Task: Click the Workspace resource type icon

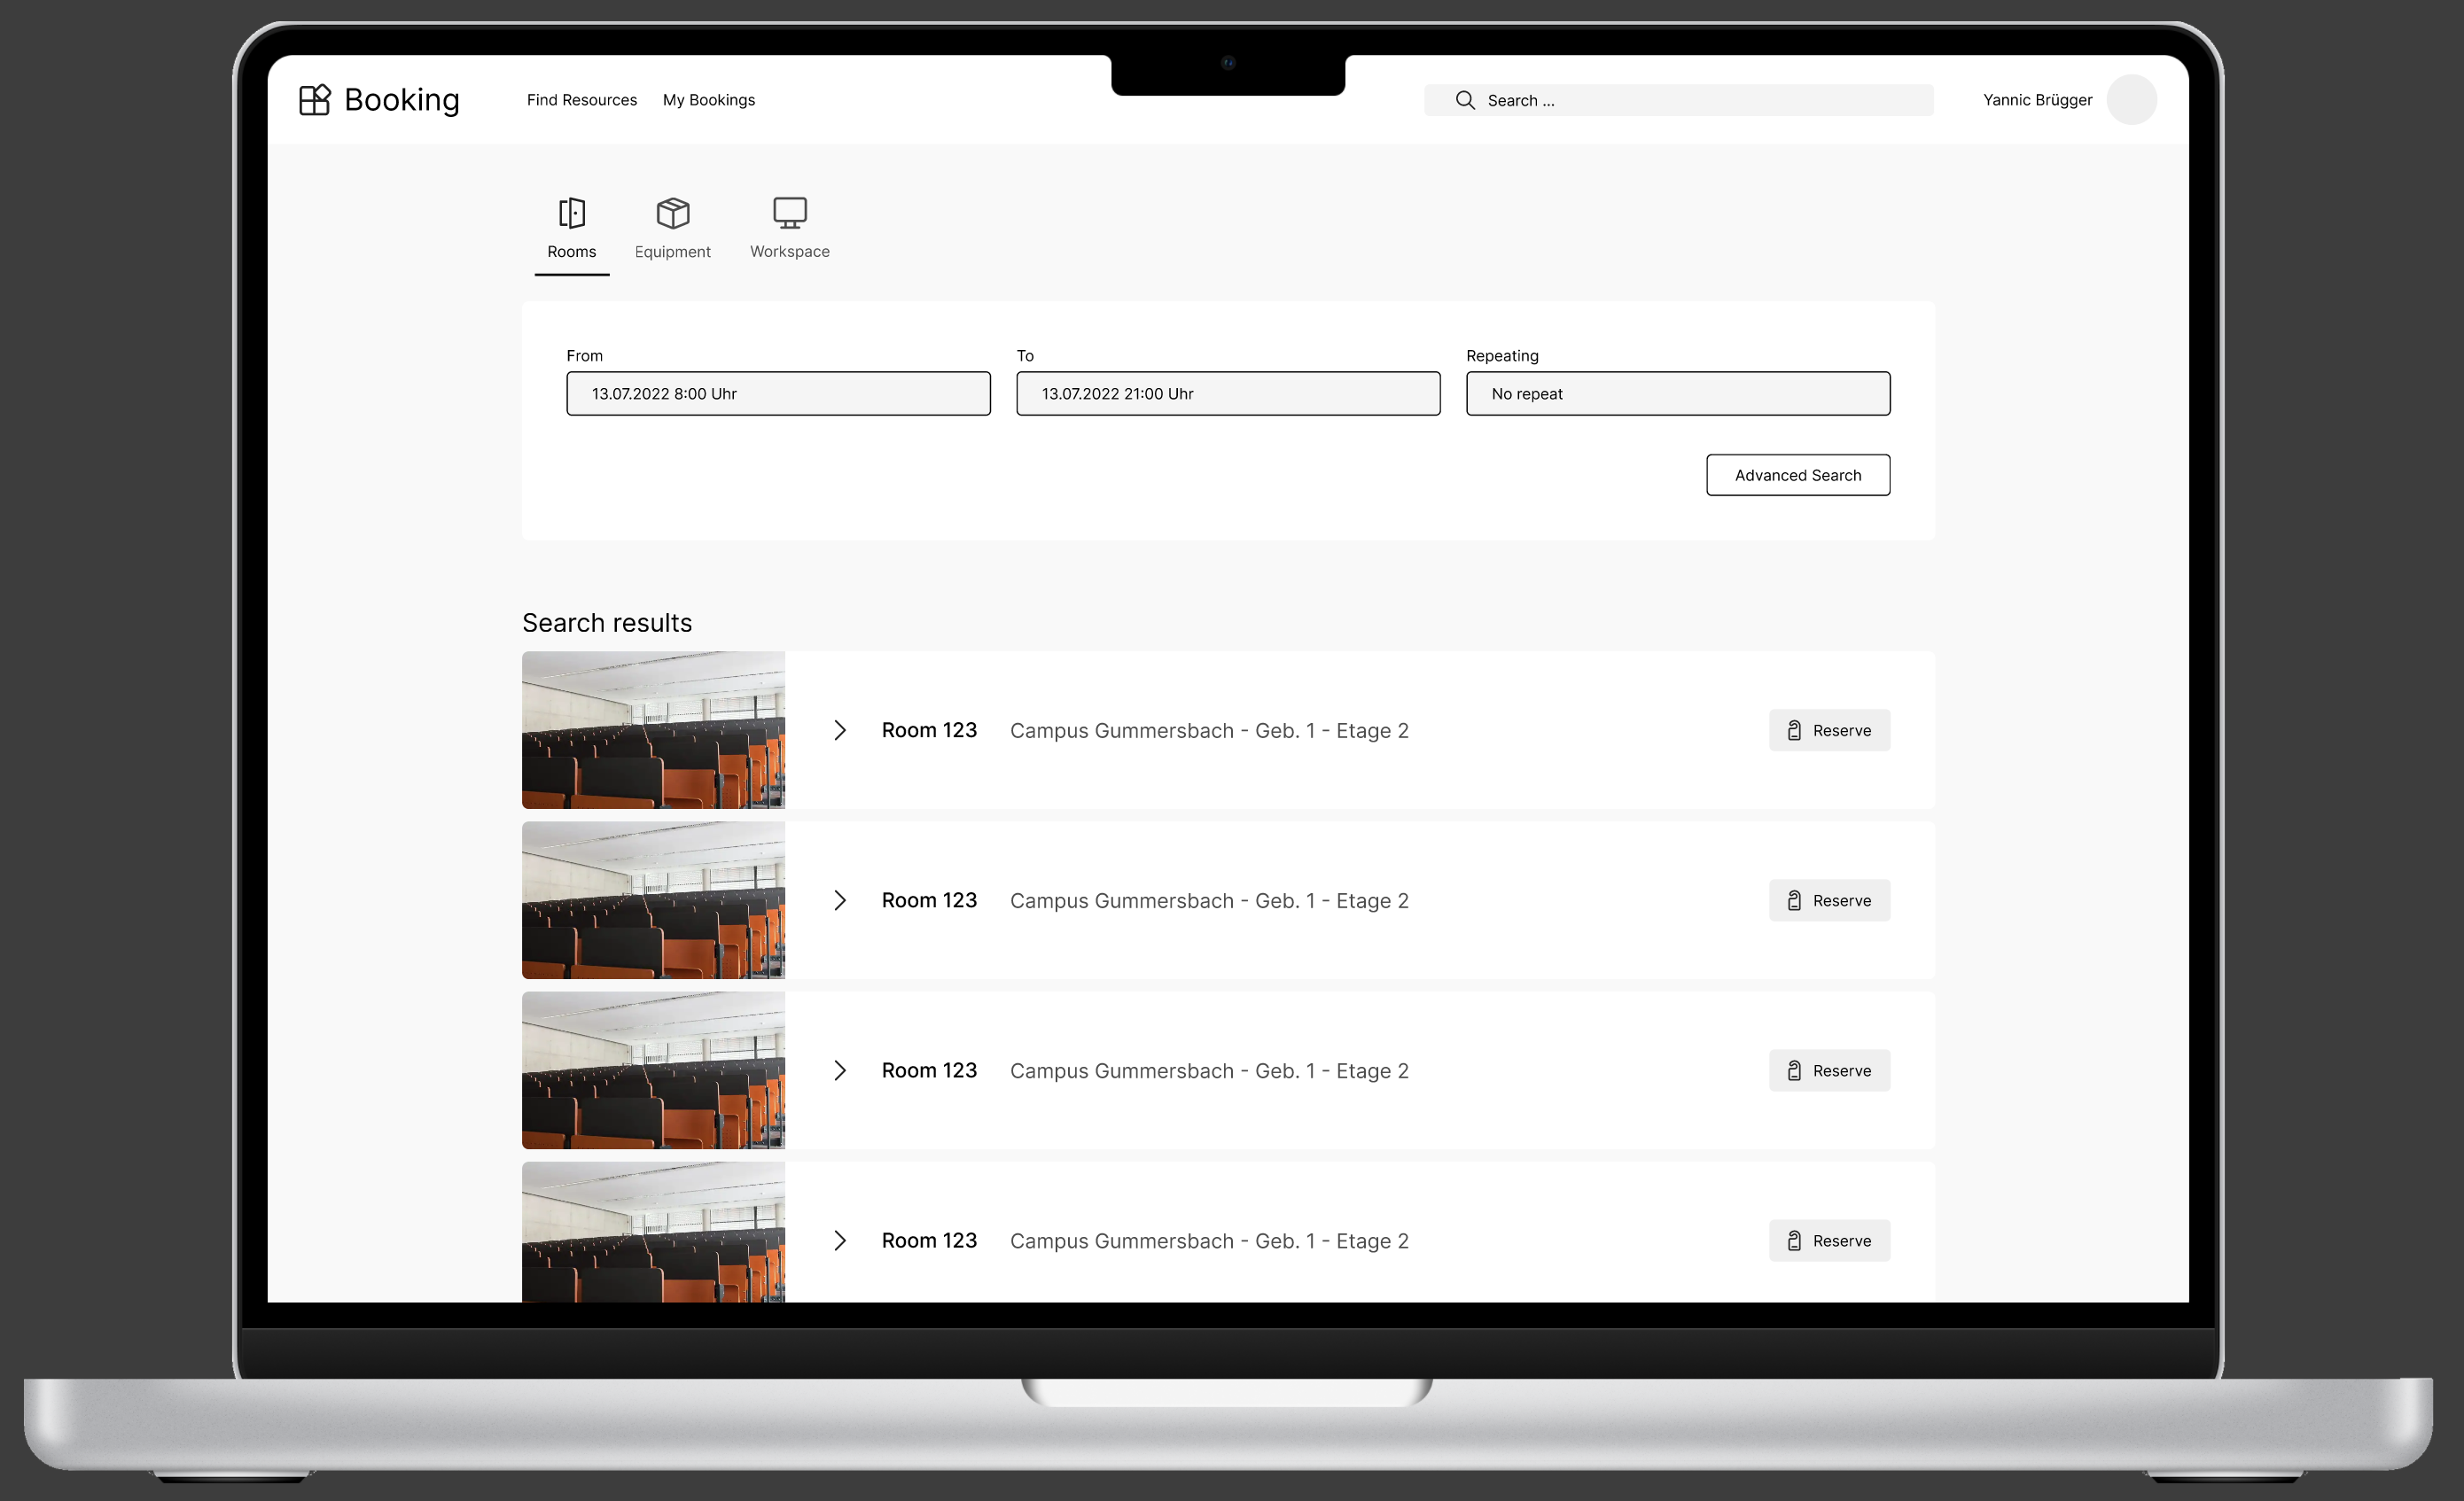Action: [x=791, y=213]
